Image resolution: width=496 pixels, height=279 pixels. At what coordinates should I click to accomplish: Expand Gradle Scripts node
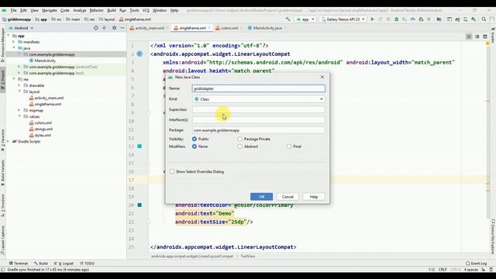point(9,141)
